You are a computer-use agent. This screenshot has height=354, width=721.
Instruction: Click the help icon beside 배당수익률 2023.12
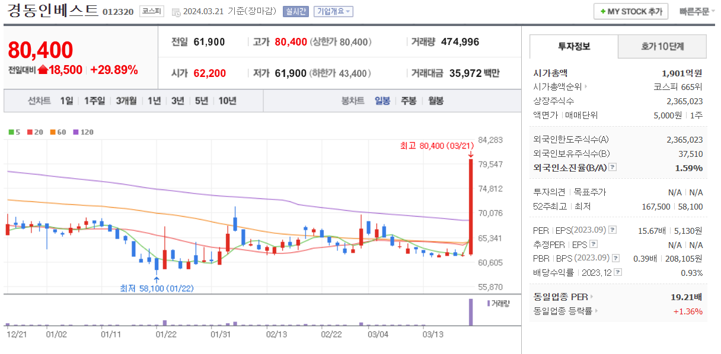618,272
